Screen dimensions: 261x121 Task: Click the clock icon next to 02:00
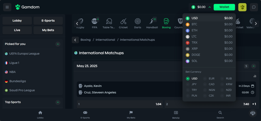tap(253, 92)
